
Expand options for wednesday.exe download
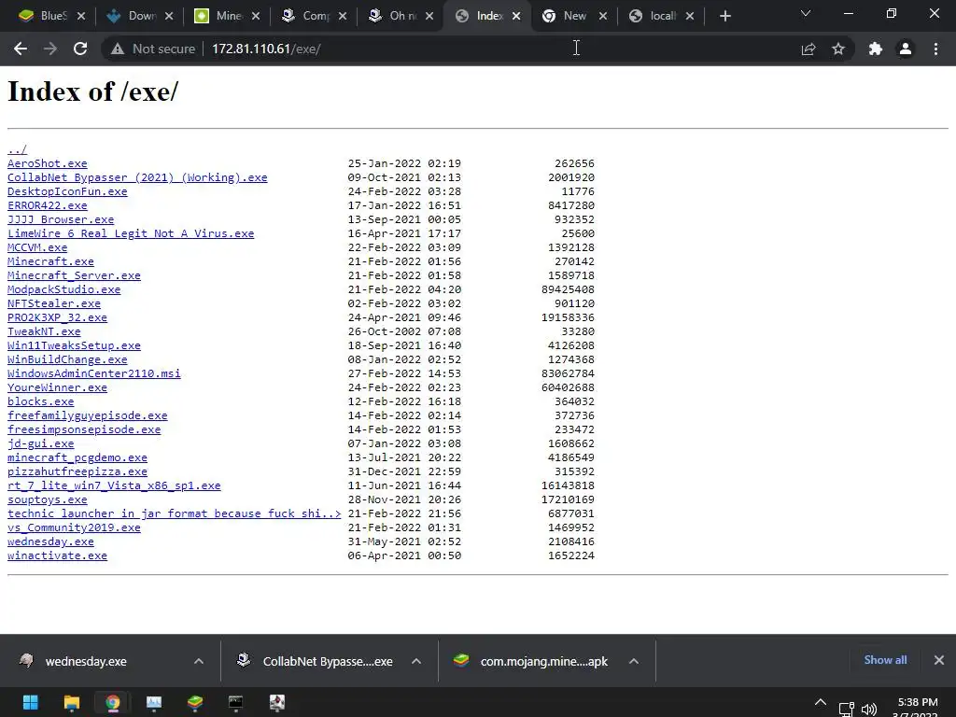click(199, 661)
